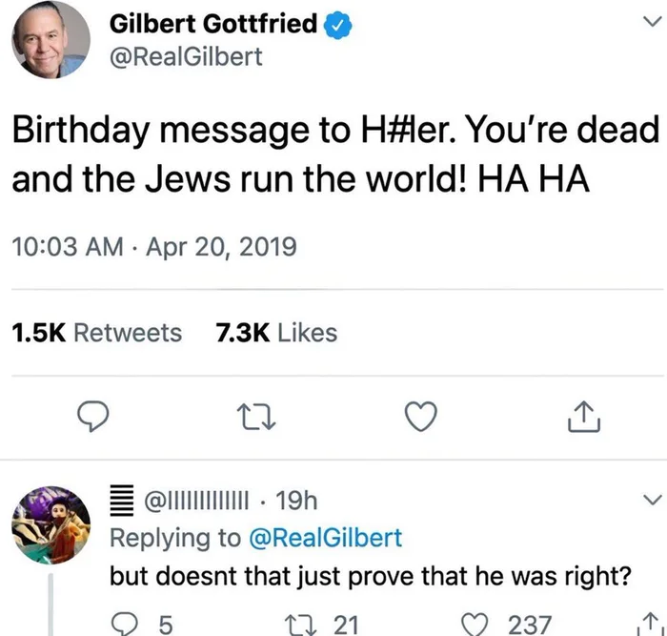The image size is (667, 636).
Task: Tap the retweet icon under the main tweet
Action: tap(256, 418)
